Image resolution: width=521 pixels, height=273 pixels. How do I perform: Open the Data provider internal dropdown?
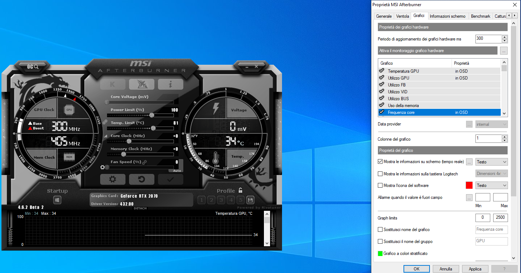point(492,124)
